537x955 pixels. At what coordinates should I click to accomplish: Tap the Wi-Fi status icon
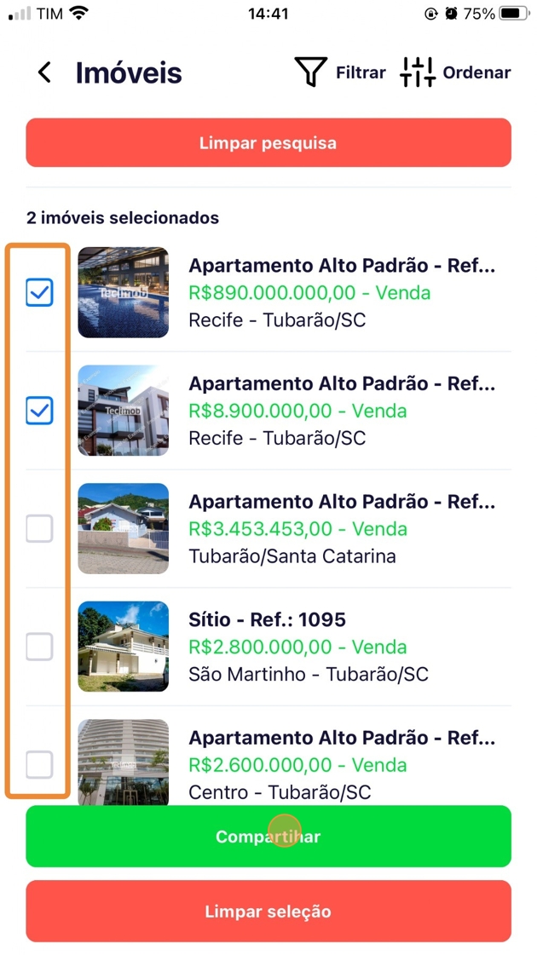78,14
